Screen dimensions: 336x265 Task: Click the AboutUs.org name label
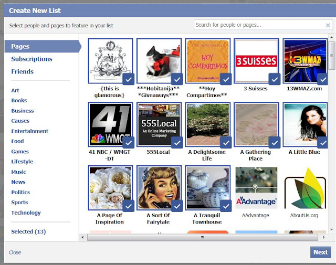[x=304, y=215]
